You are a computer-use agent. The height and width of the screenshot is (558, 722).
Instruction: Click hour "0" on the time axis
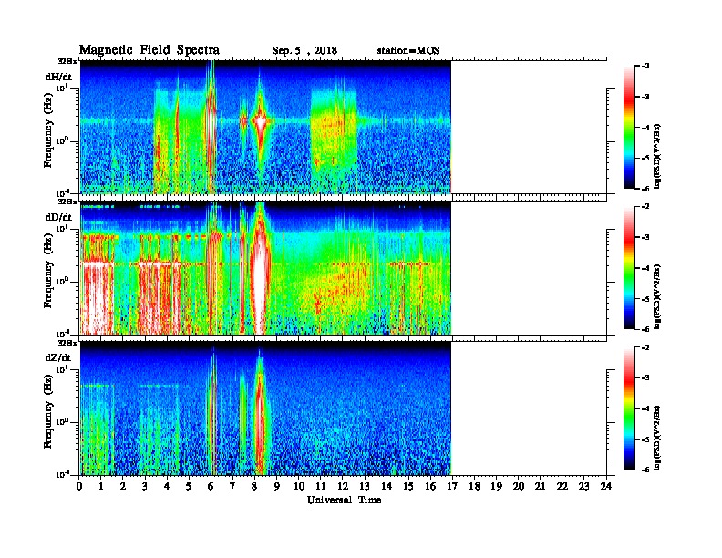point(79,487)
